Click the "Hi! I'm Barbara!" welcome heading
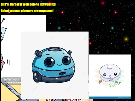The image size is (135, 101). (28, 4)
